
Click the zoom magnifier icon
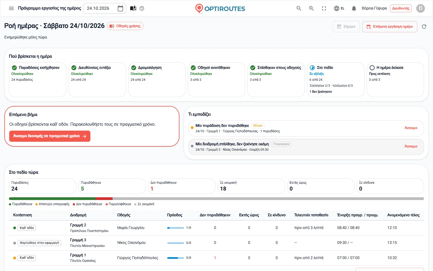coord(311,8)
